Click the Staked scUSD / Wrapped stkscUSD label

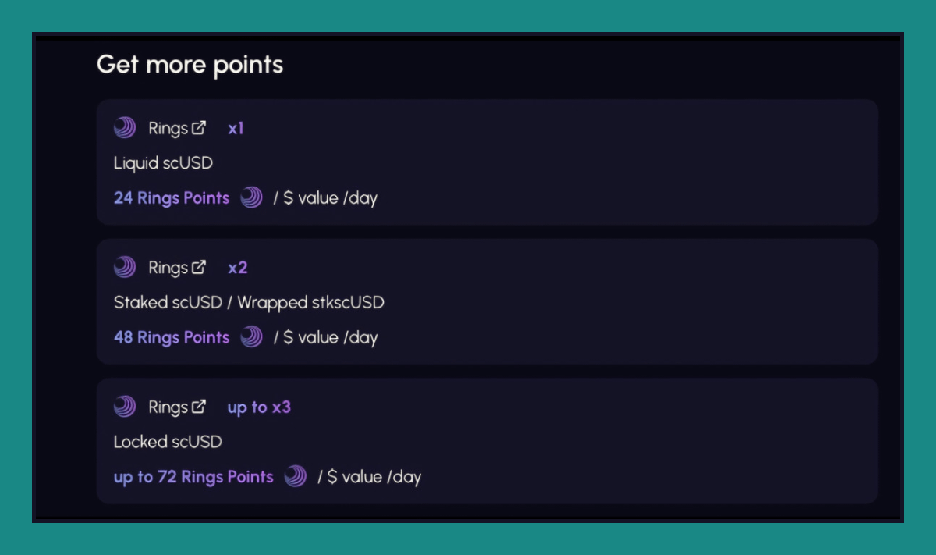(x=249, y=302)
